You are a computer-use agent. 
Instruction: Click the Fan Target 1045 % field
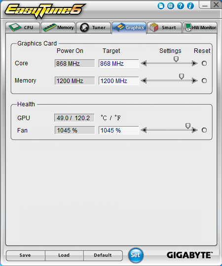[x=119, y=131]
